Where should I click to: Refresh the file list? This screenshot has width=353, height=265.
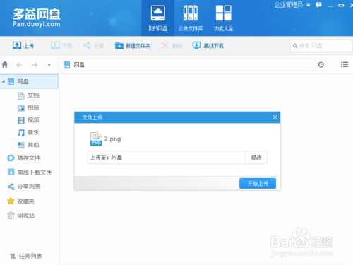coord(321,64)
